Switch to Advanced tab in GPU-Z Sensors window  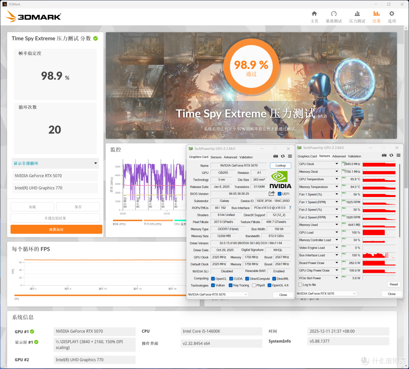click(339, 156)
